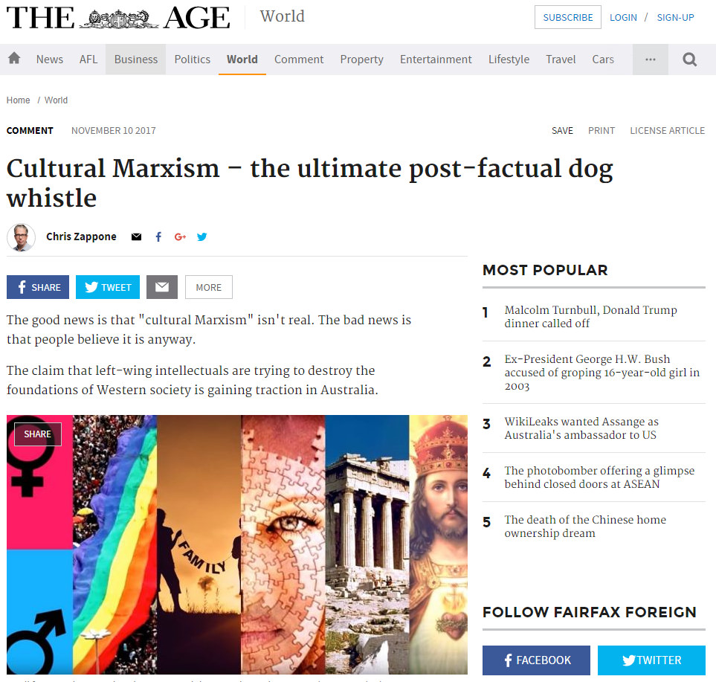Share article on Facebook with SHARE button

coord(38,287)
